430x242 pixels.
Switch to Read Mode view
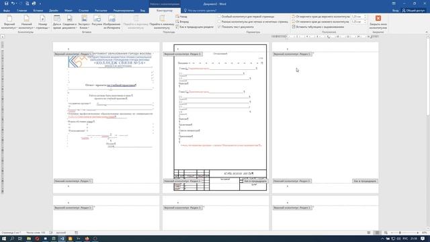click(x=369, y=233)
